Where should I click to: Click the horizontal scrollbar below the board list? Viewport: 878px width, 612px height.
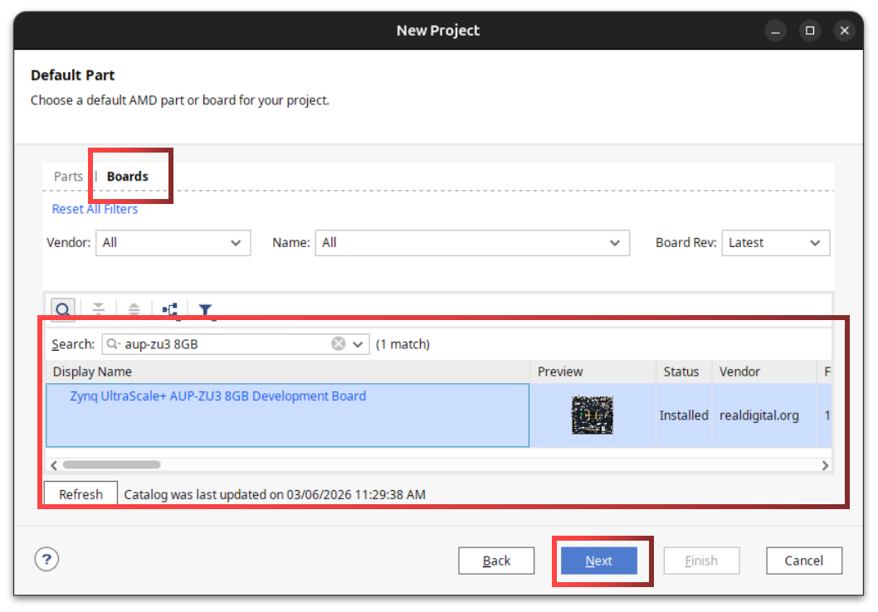coord(113,465)
